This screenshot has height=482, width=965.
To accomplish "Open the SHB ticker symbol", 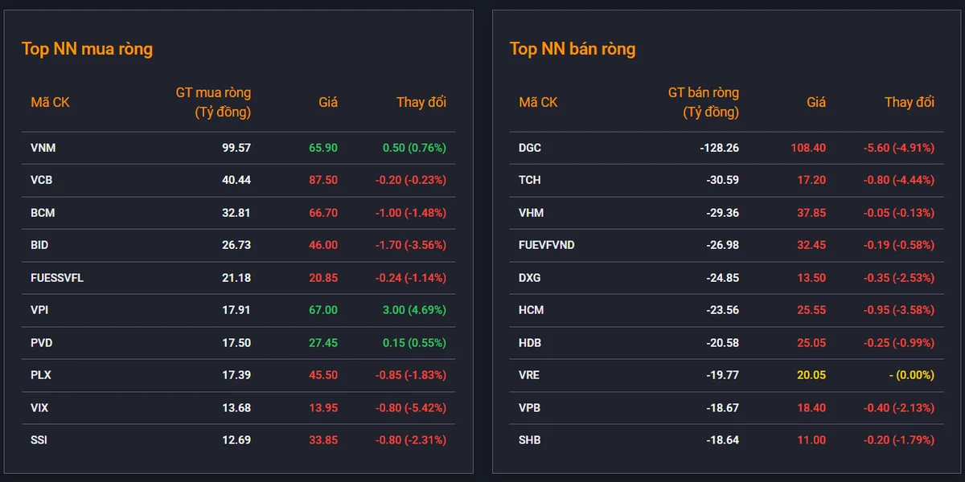I will [529, 440].
